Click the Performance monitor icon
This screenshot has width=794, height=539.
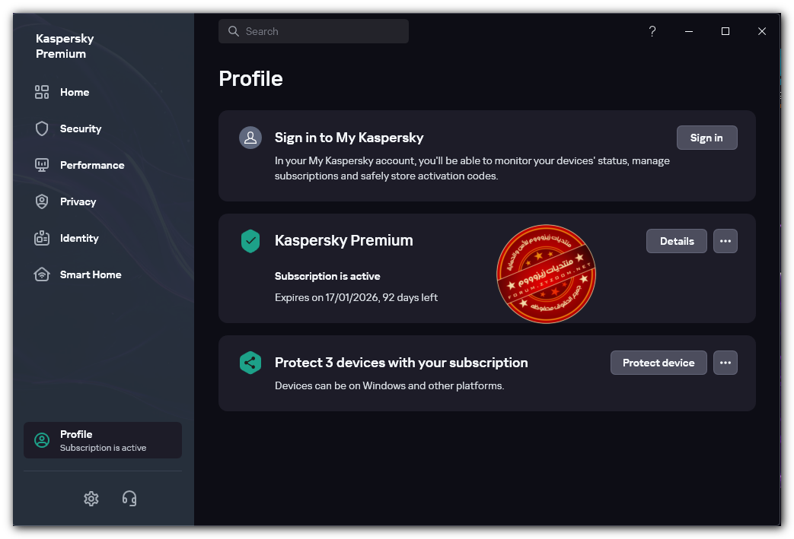42,165
